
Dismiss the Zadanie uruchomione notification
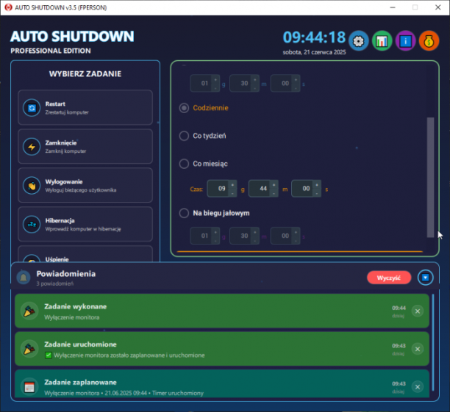coord(418,349)
